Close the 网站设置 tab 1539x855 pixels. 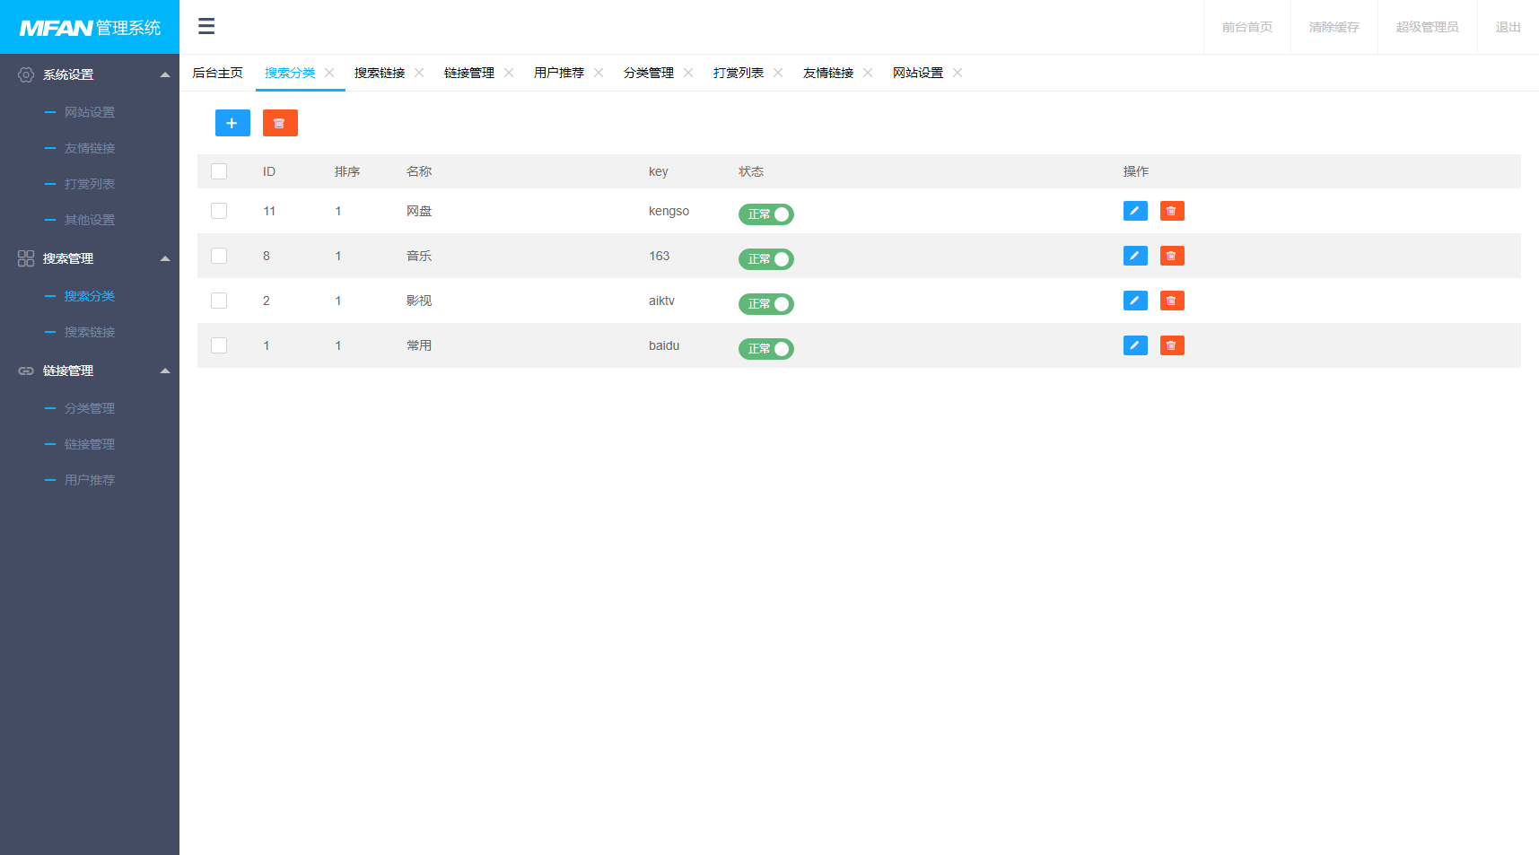pos(958,73)
